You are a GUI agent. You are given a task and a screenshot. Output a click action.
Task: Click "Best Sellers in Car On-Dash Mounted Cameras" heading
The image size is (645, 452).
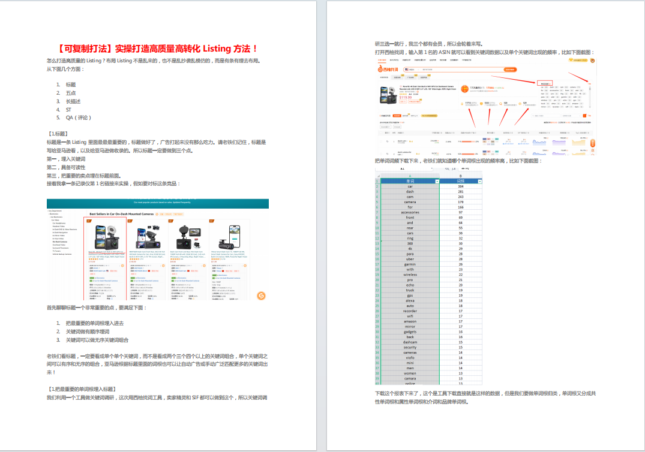coord(121,214)
